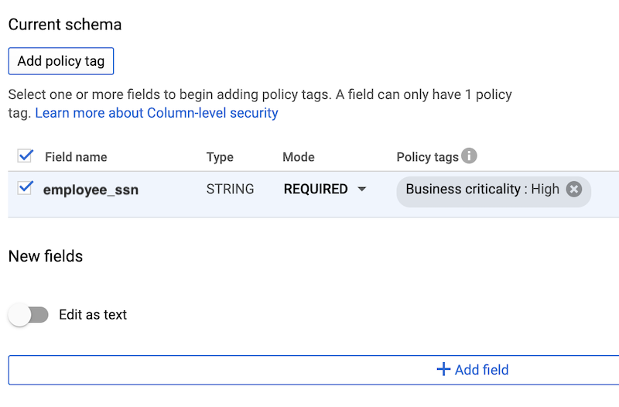Click the Type column header
This screenshot has width=619, height=407.
point(220,157)
